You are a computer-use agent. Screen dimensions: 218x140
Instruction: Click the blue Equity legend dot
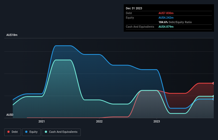point(26,132)
